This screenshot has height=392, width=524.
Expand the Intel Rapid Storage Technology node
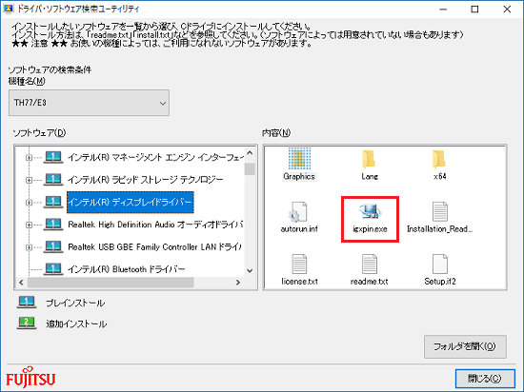30,180
